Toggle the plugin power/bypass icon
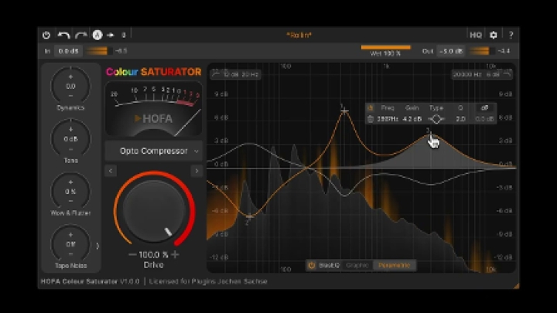The image size is (557, 313). click(x=46, y=35)
